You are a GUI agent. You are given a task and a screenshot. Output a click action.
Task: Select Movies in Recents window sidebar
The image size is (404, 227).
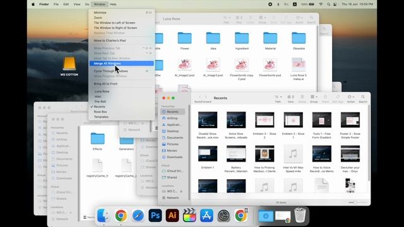(x=172, y=151)
